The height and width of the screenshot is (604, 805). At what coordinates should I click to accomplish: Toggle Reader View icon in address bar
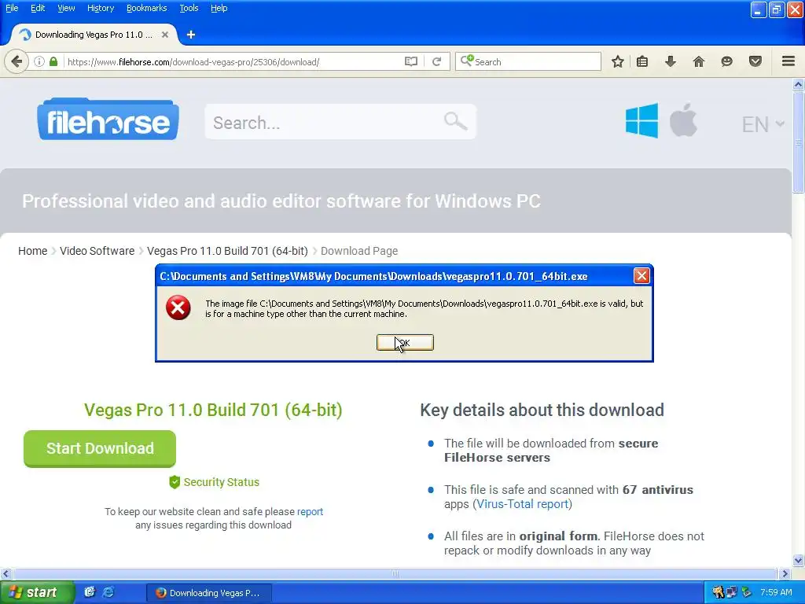410,61
